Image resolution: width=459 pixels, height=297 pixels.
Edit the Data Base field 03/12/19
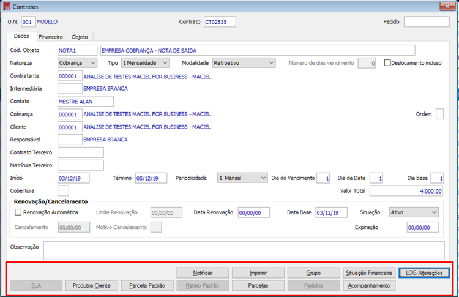(331, 212)
